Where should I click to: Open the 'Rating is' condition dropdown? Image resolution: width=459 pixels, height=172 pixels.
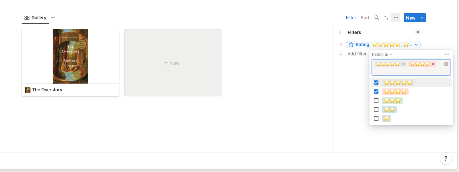point(382,54)
